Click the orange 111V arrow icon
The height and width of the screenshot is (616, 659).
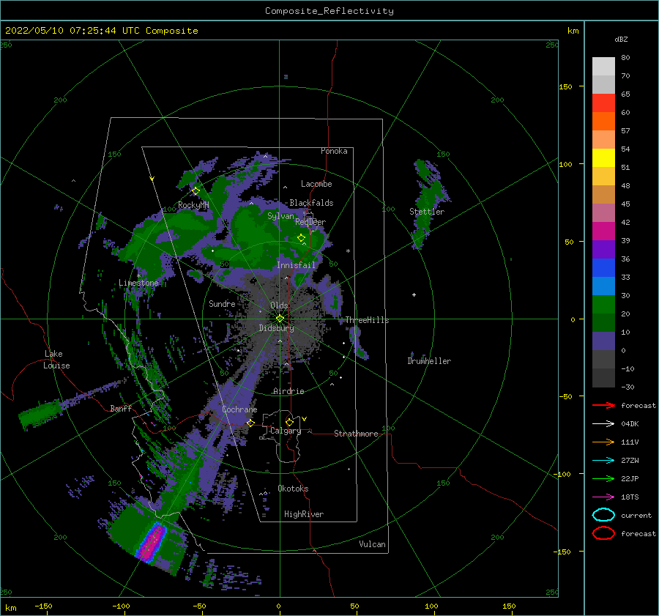[603, 442]
